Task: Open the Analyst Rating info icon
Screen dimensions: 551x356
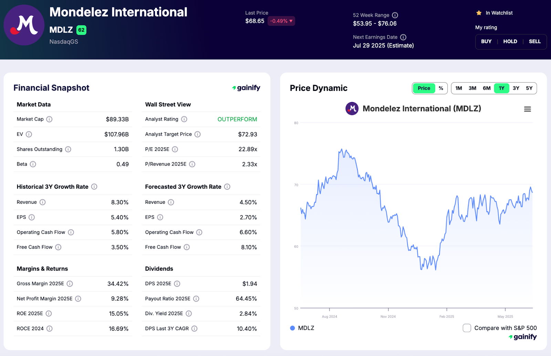Action: click(184, 119)
